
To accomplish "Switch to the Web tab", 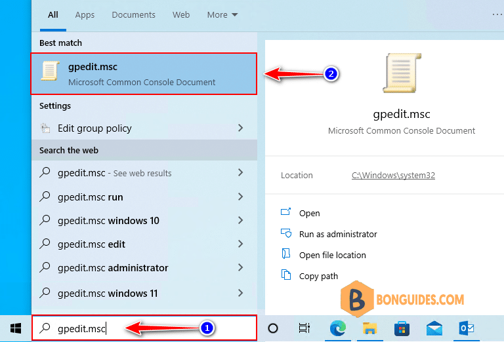I will (181, 15).
